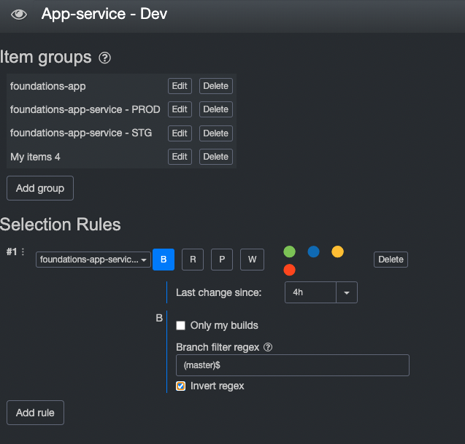The height and width of the screenshot is (444, 465).
Task: Select the B rule type button
Action: pyautogui.click(x=164, y=260)
